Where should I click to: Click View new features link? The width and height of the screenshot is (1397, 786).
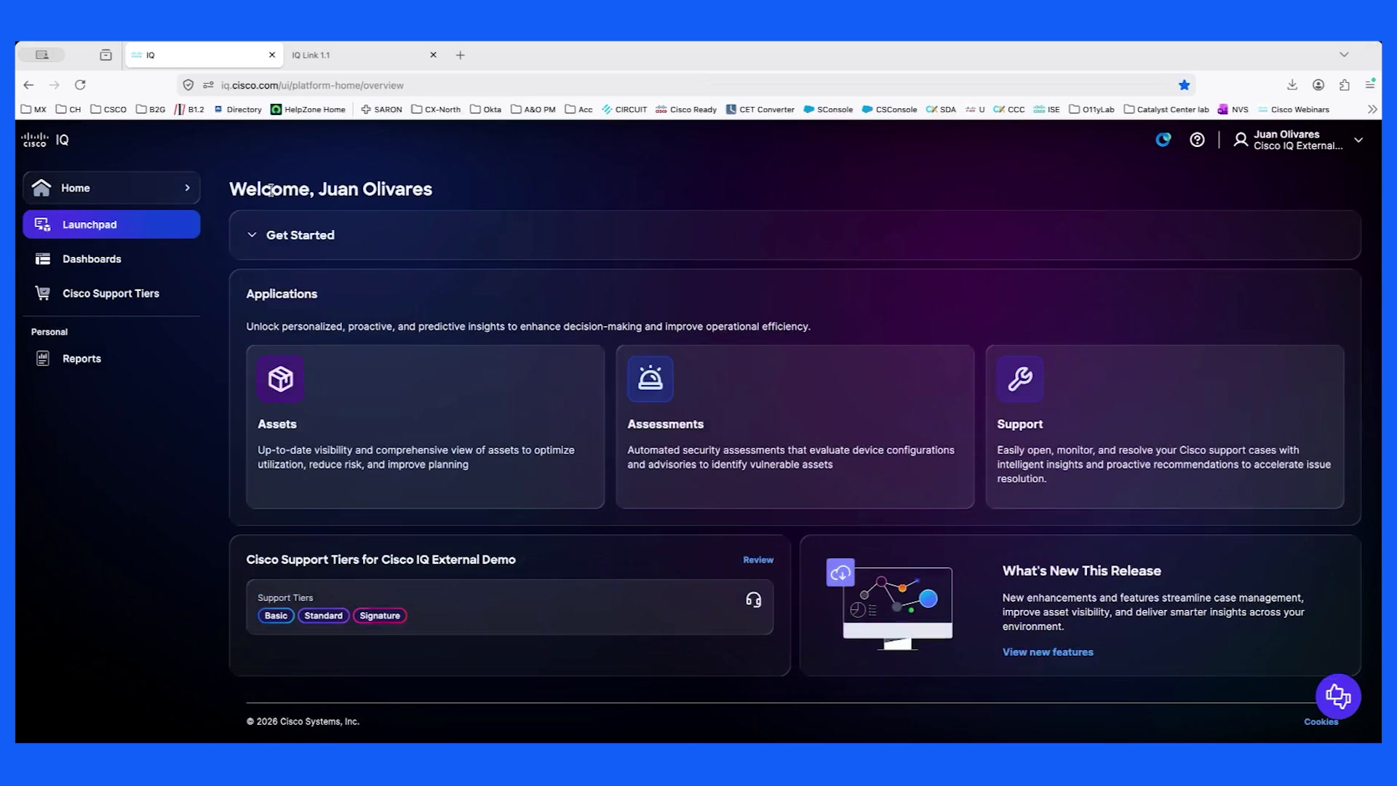(x=1048, y=652)
